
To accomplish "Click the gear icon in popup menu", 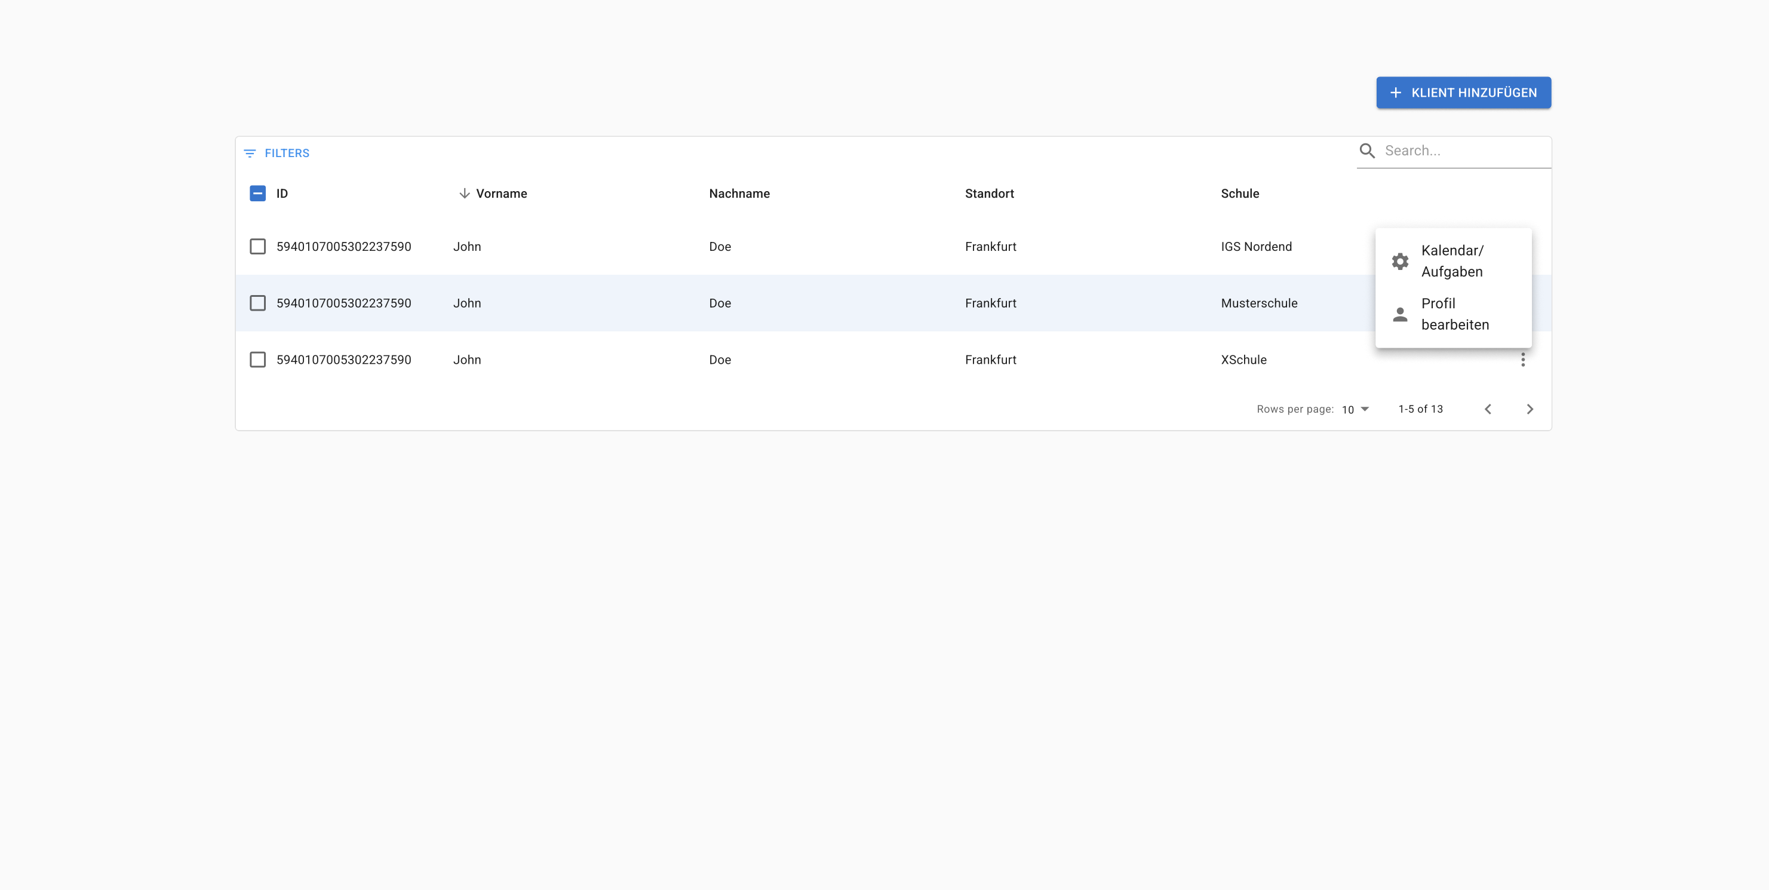I will [x=1399, y=262].
